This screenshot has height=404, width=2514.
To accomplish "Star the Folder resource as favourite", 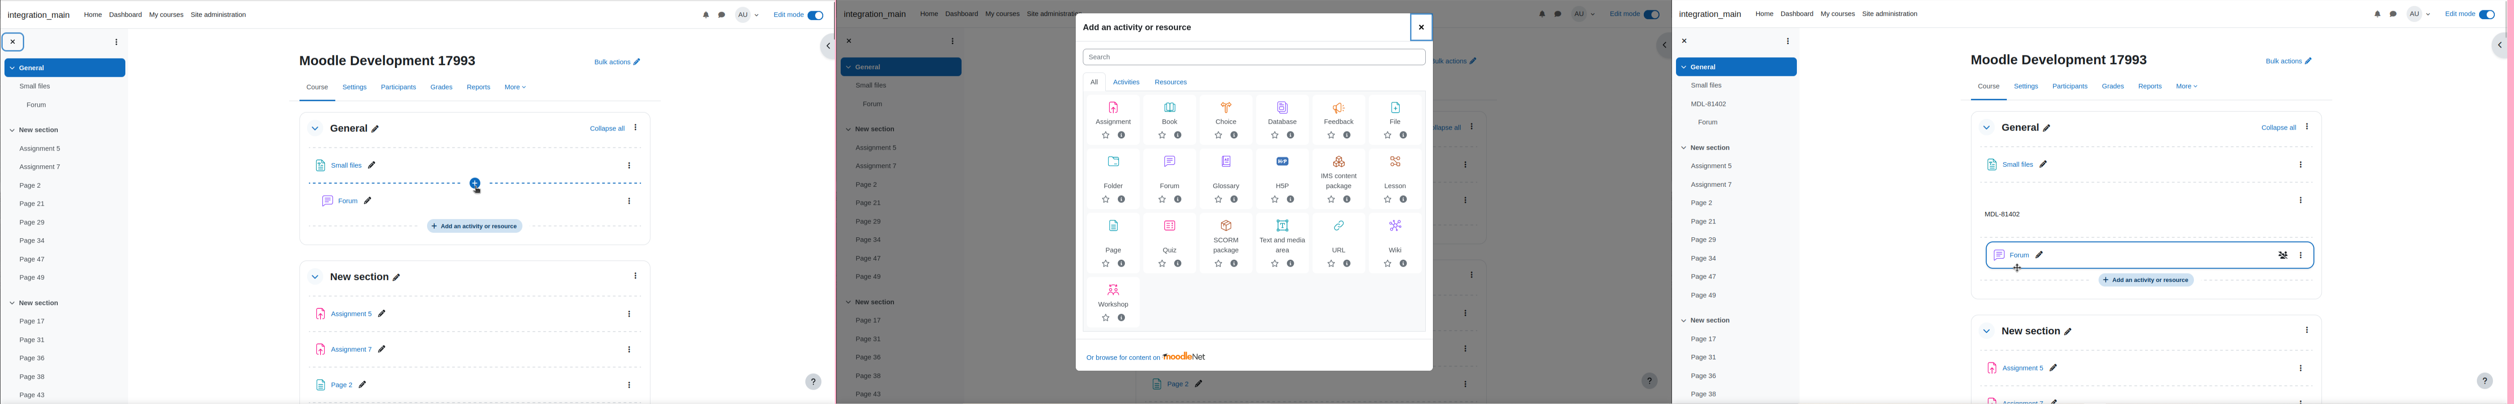I will click(x=1105, y=200).
